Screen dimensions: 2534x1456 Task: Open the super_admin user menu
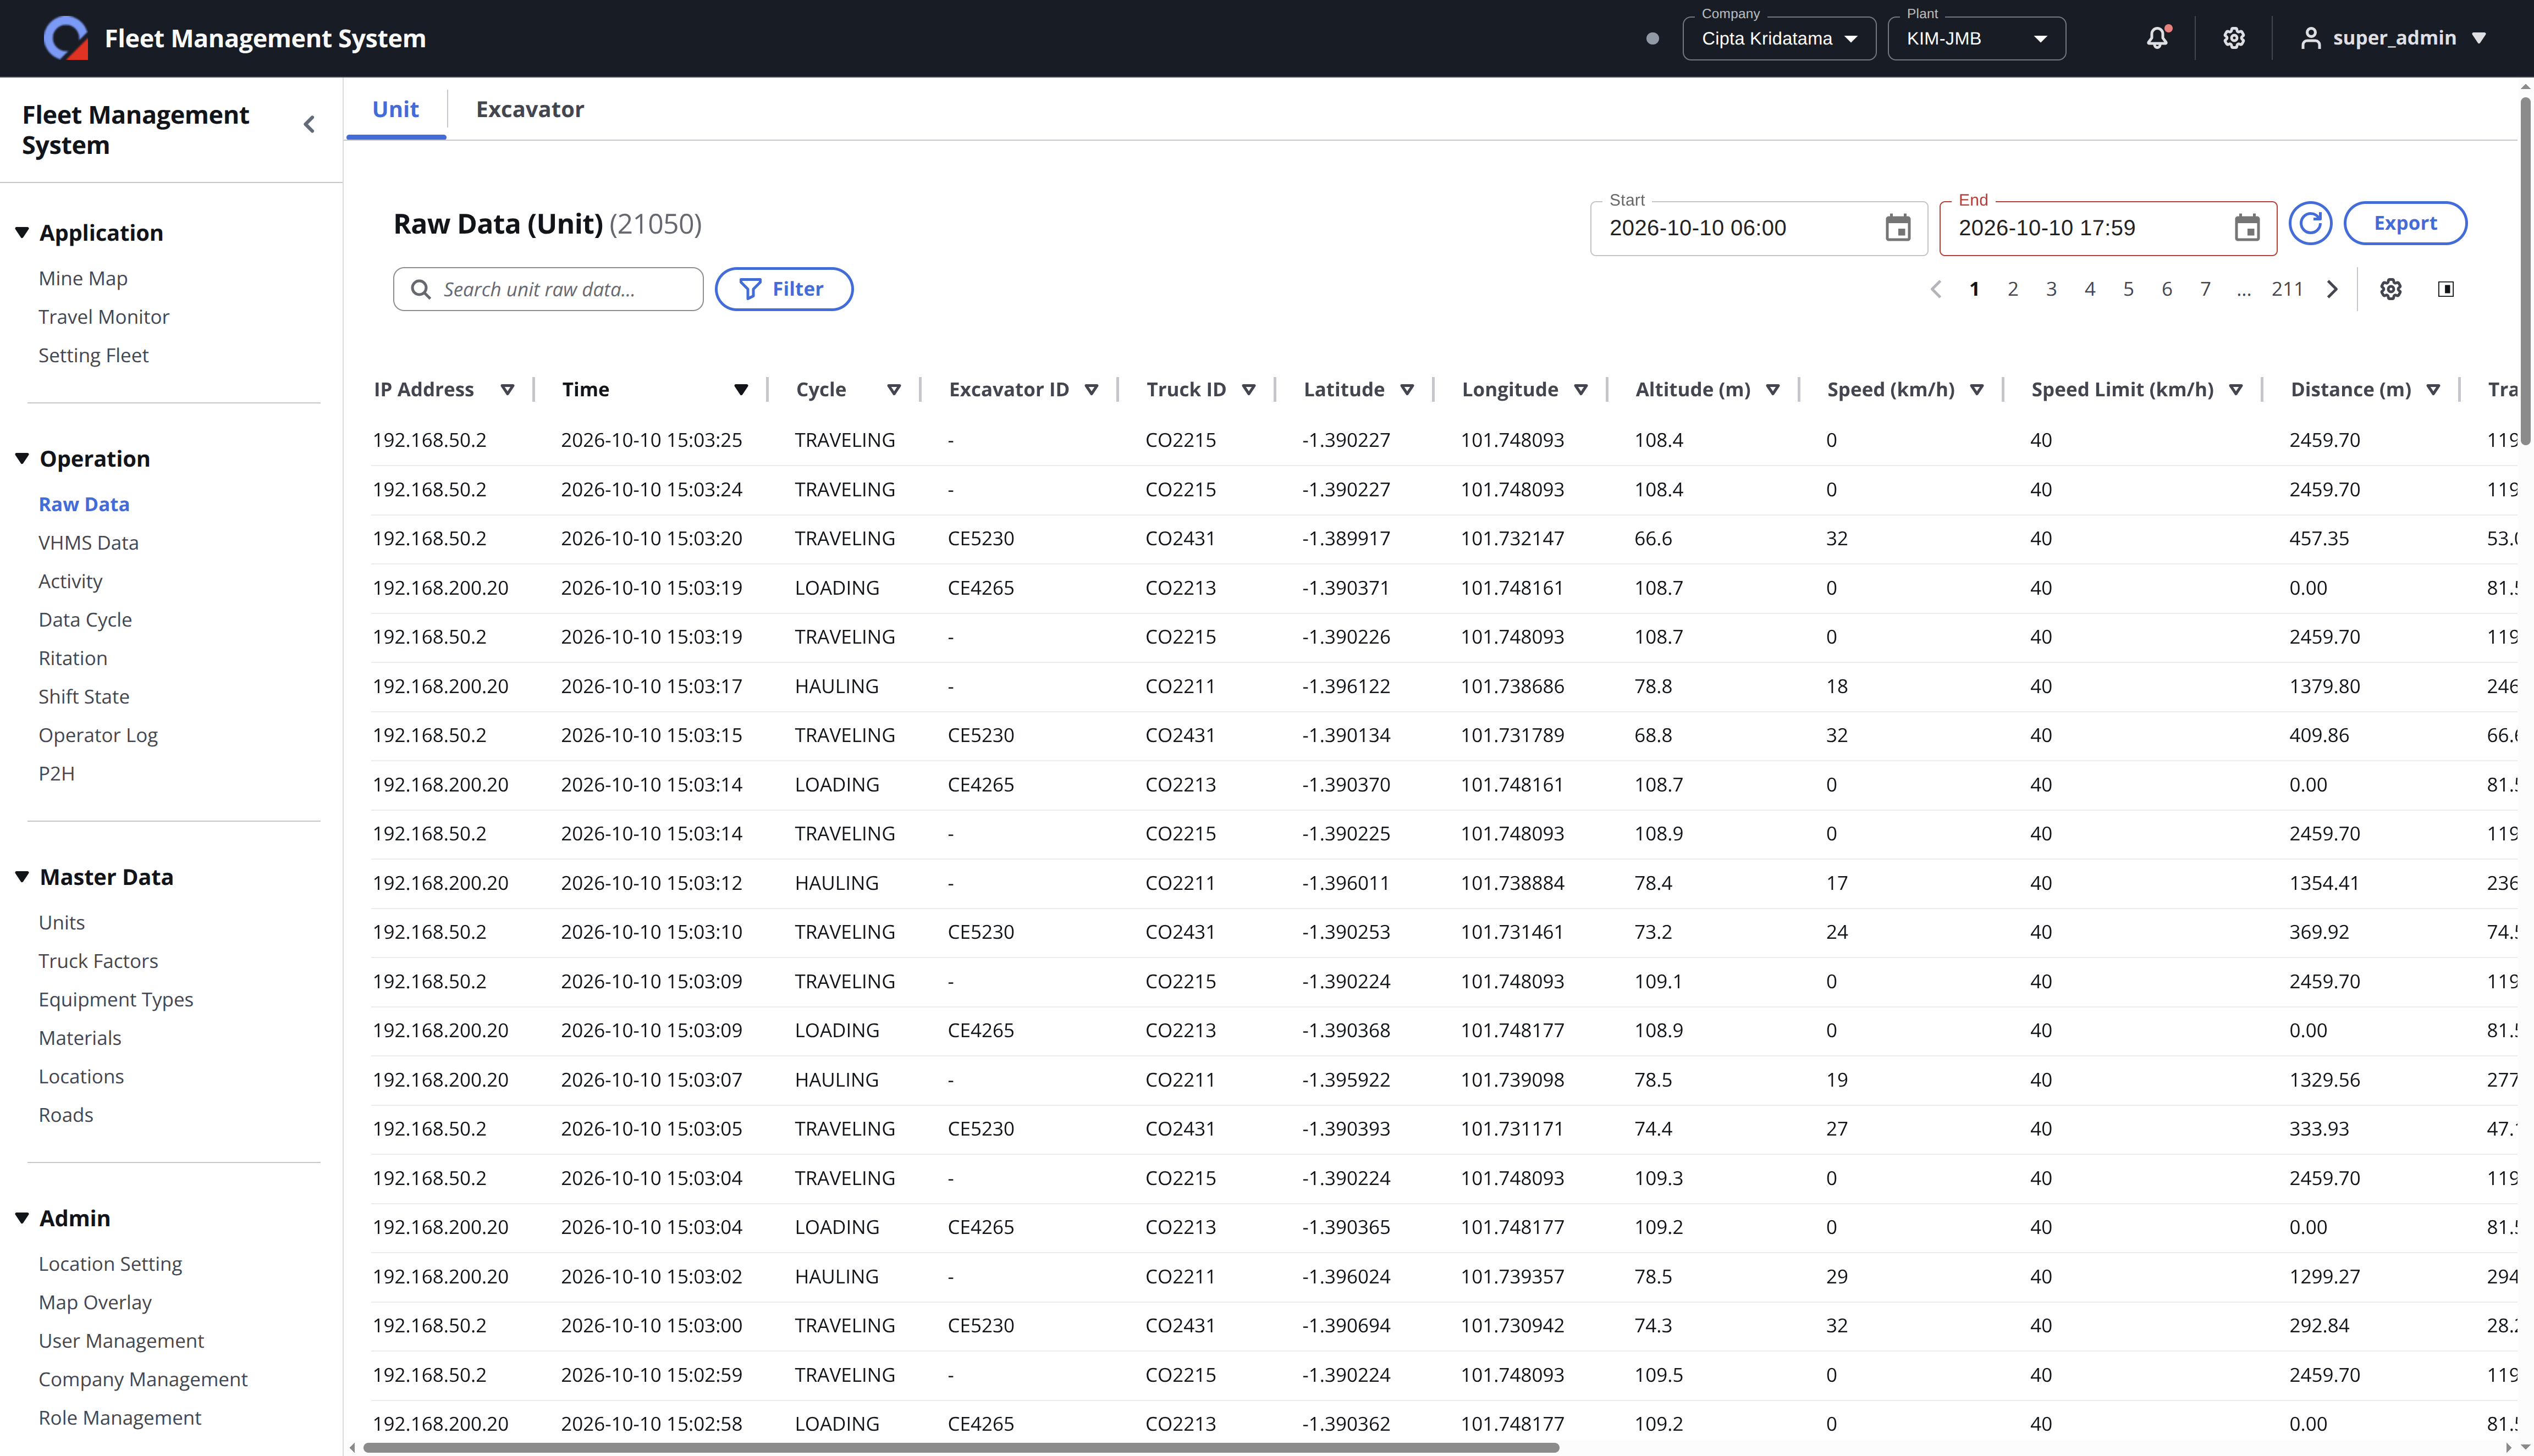[2393, 38]
